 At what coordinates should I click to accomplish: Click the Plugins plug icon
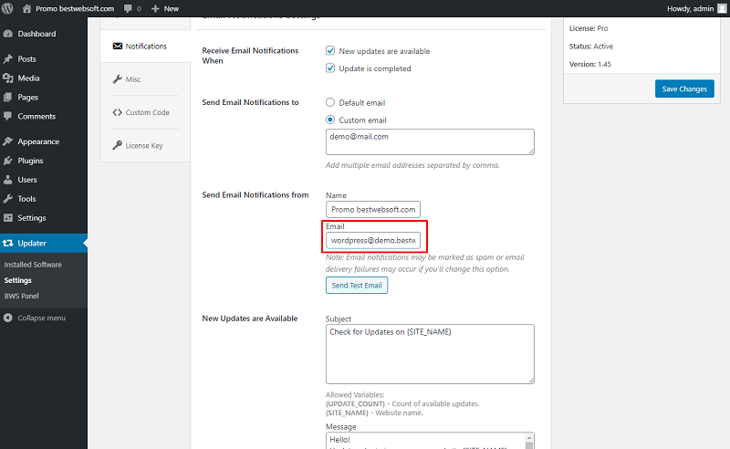[x=8, y=161]
